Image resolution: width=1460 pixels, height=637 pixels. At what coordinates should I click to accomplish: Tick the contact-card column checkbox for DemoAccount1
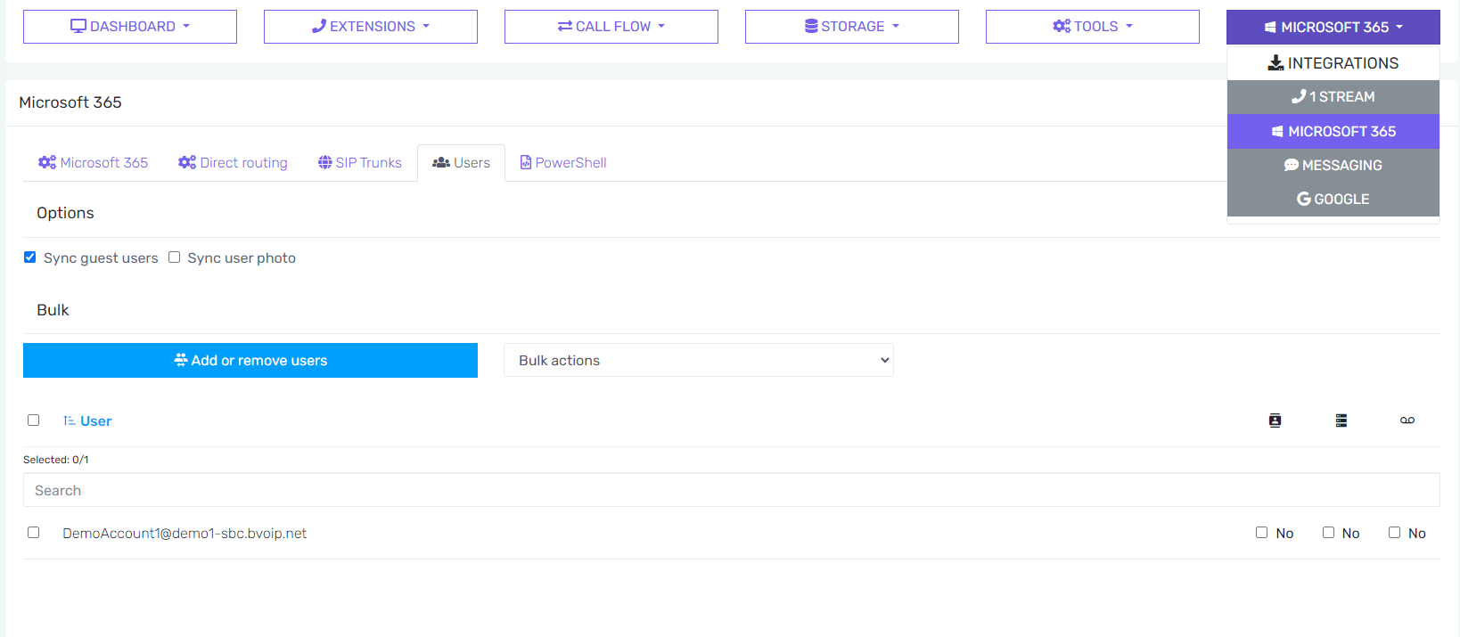1261,532
